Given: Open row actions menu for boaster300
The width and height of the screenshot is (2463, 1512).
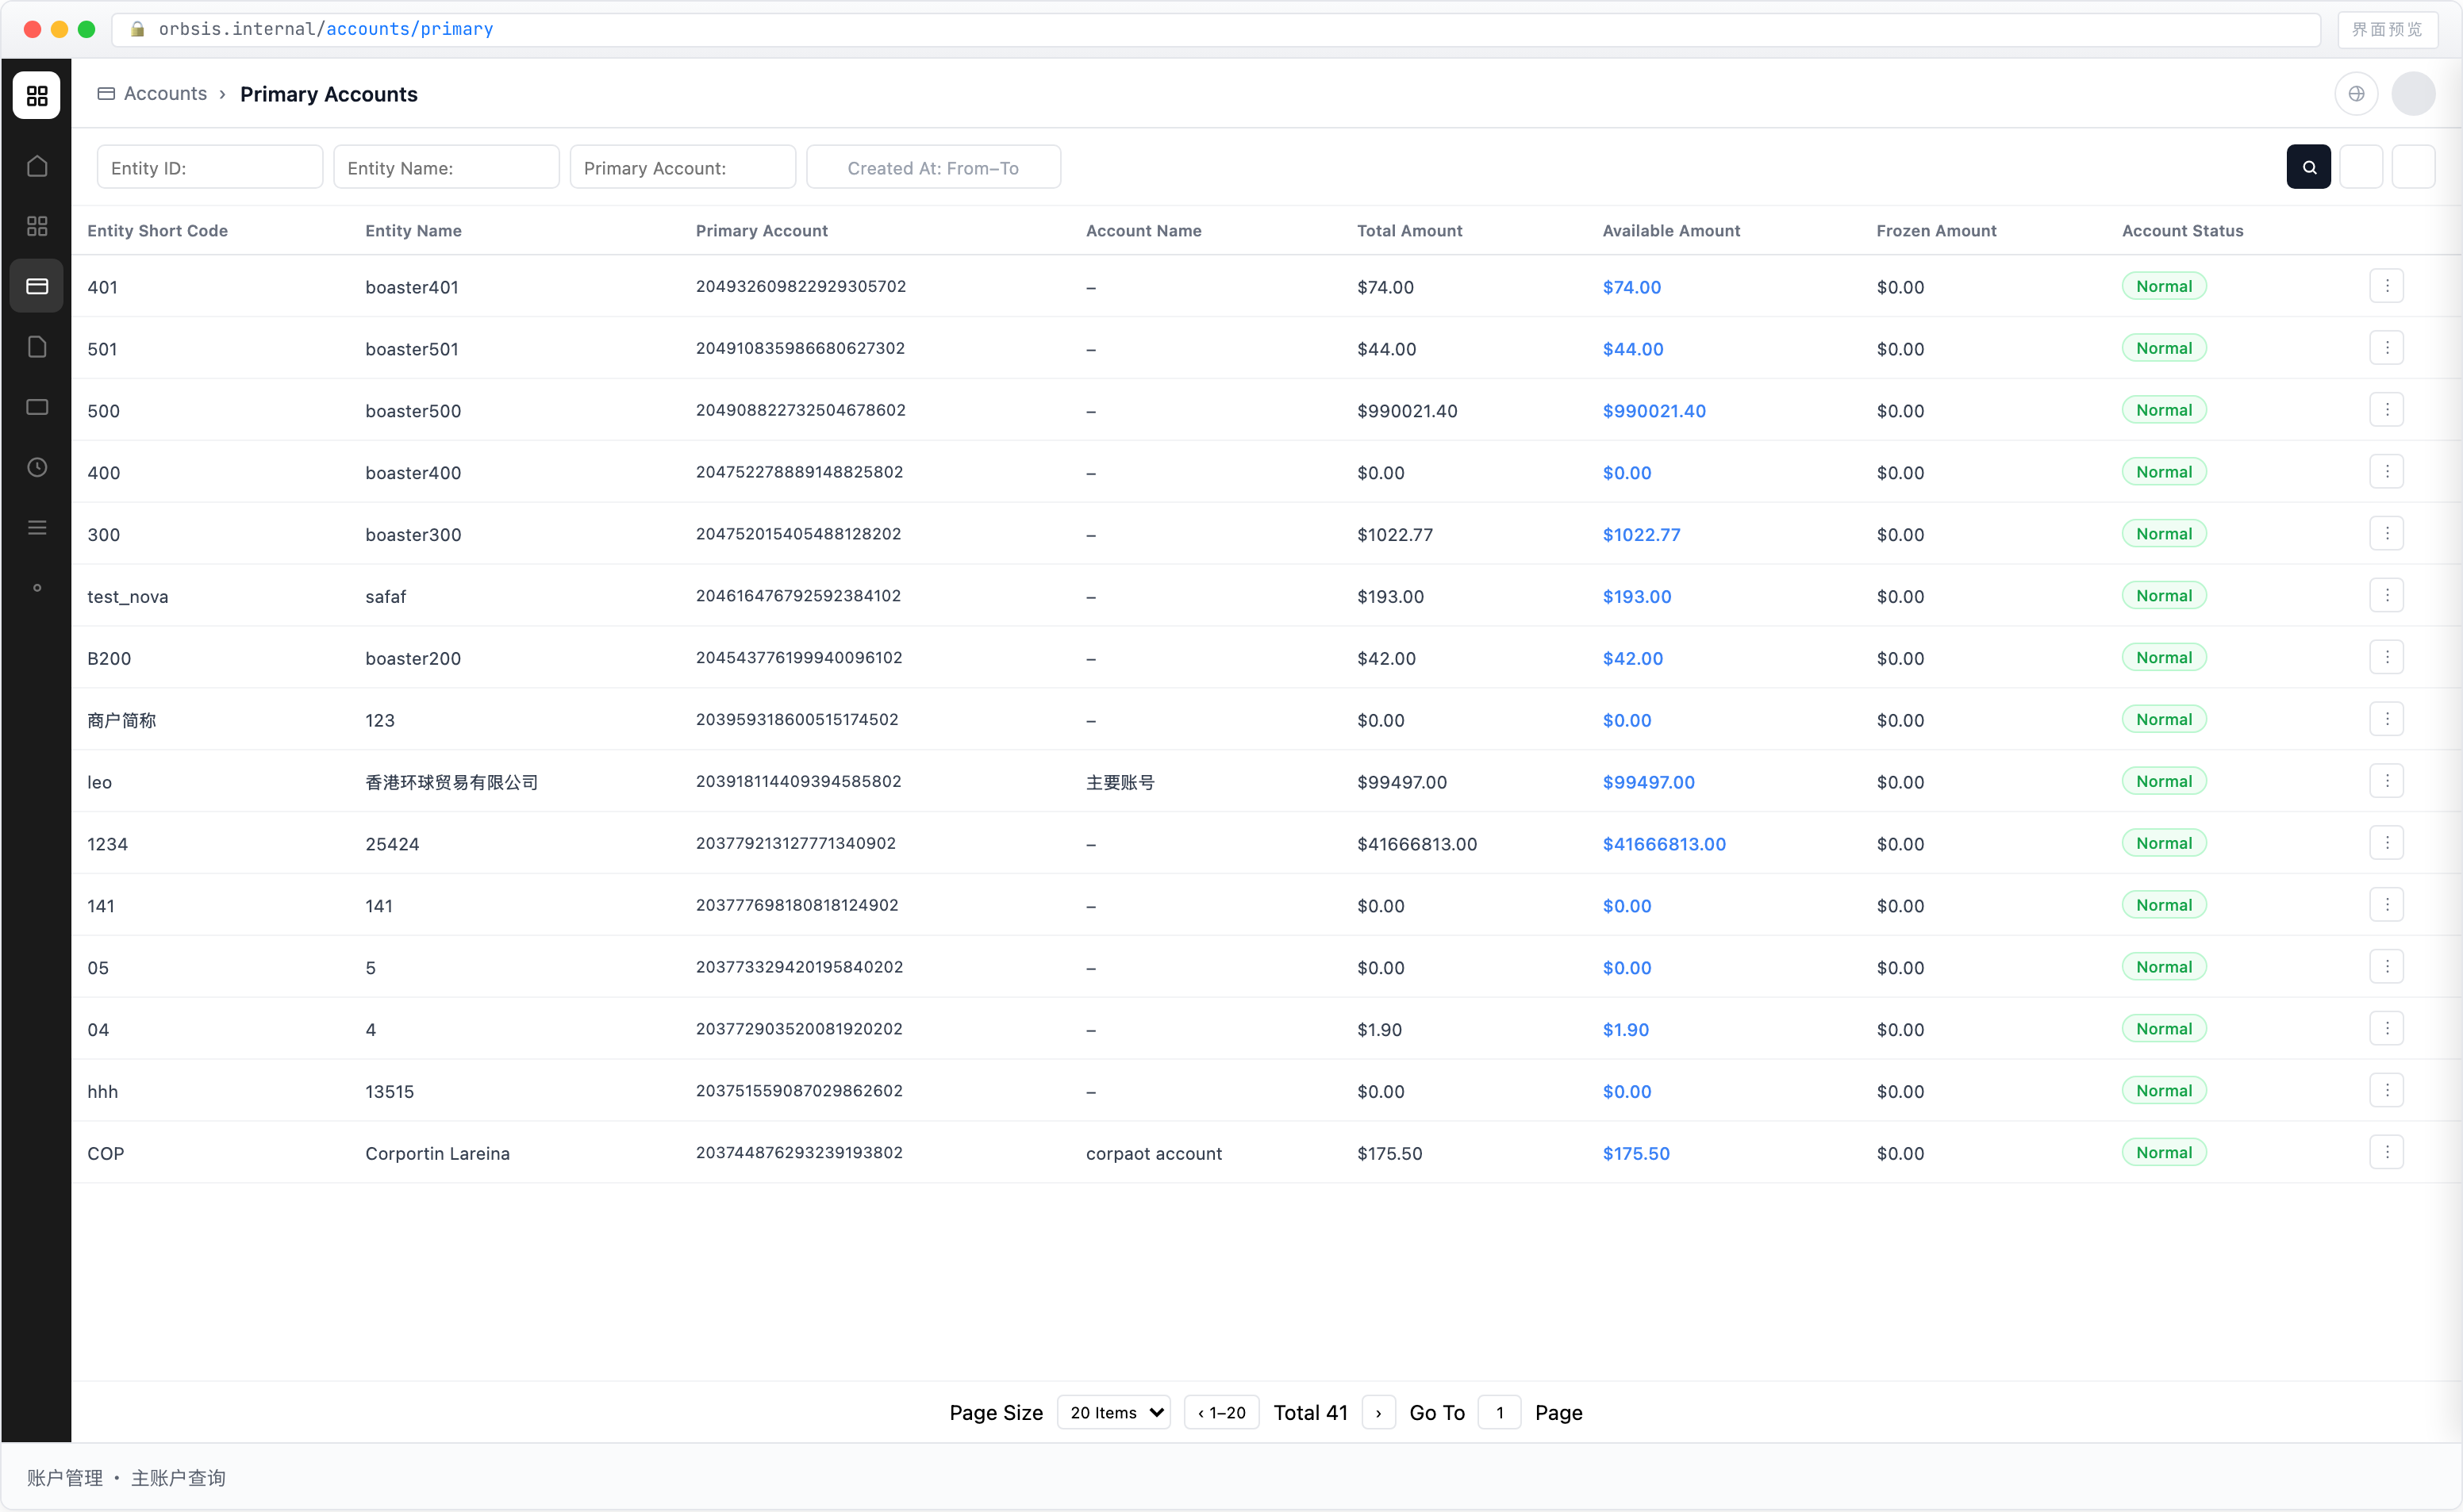Looking at the screenshot, I should click(x=2387, y=534).
